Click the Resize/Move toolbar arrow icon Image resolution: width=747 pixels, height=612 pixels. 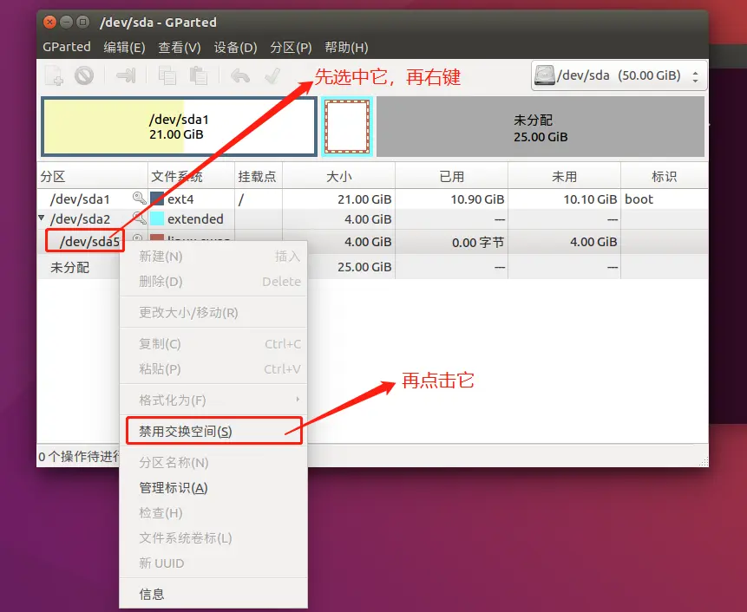[x=127, y=75]
